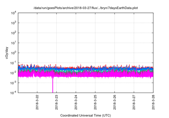169x118 pixels.
Task: Click the Coordinated Universal Time (UTC) axis label
Action: pos(86,115)
